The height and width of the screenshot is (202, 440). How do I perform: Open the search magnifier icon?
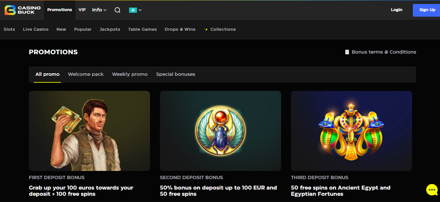[117, 10]
